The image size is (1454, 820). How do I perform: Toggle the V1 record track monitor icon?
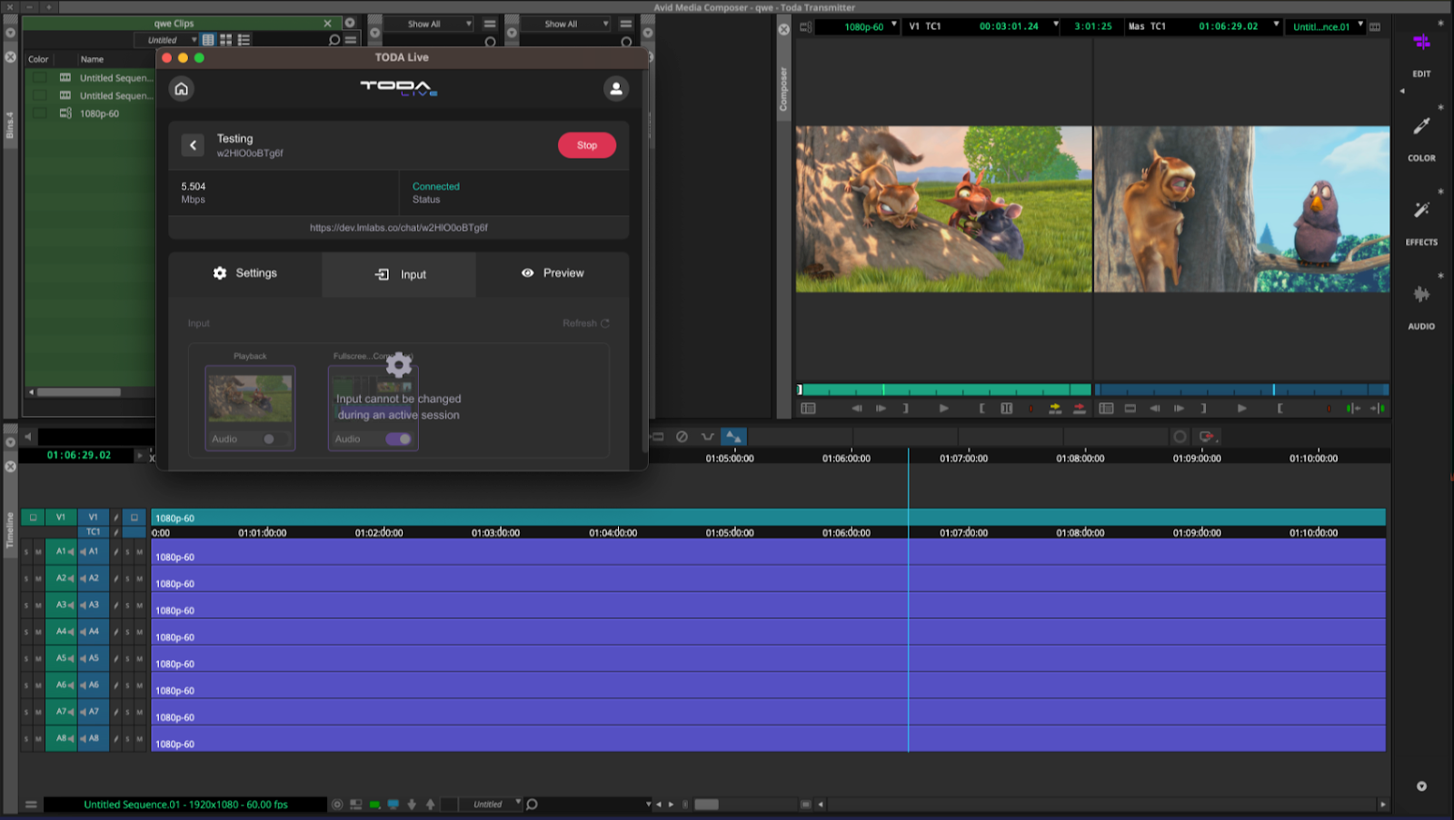(x=134, y=518)
